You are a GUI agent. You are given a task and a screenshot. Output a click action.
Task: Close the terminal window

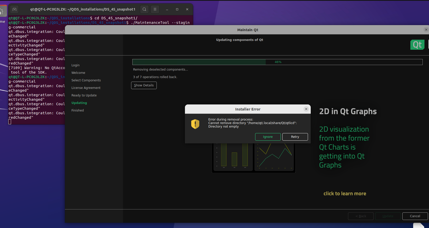coord(187,9)
